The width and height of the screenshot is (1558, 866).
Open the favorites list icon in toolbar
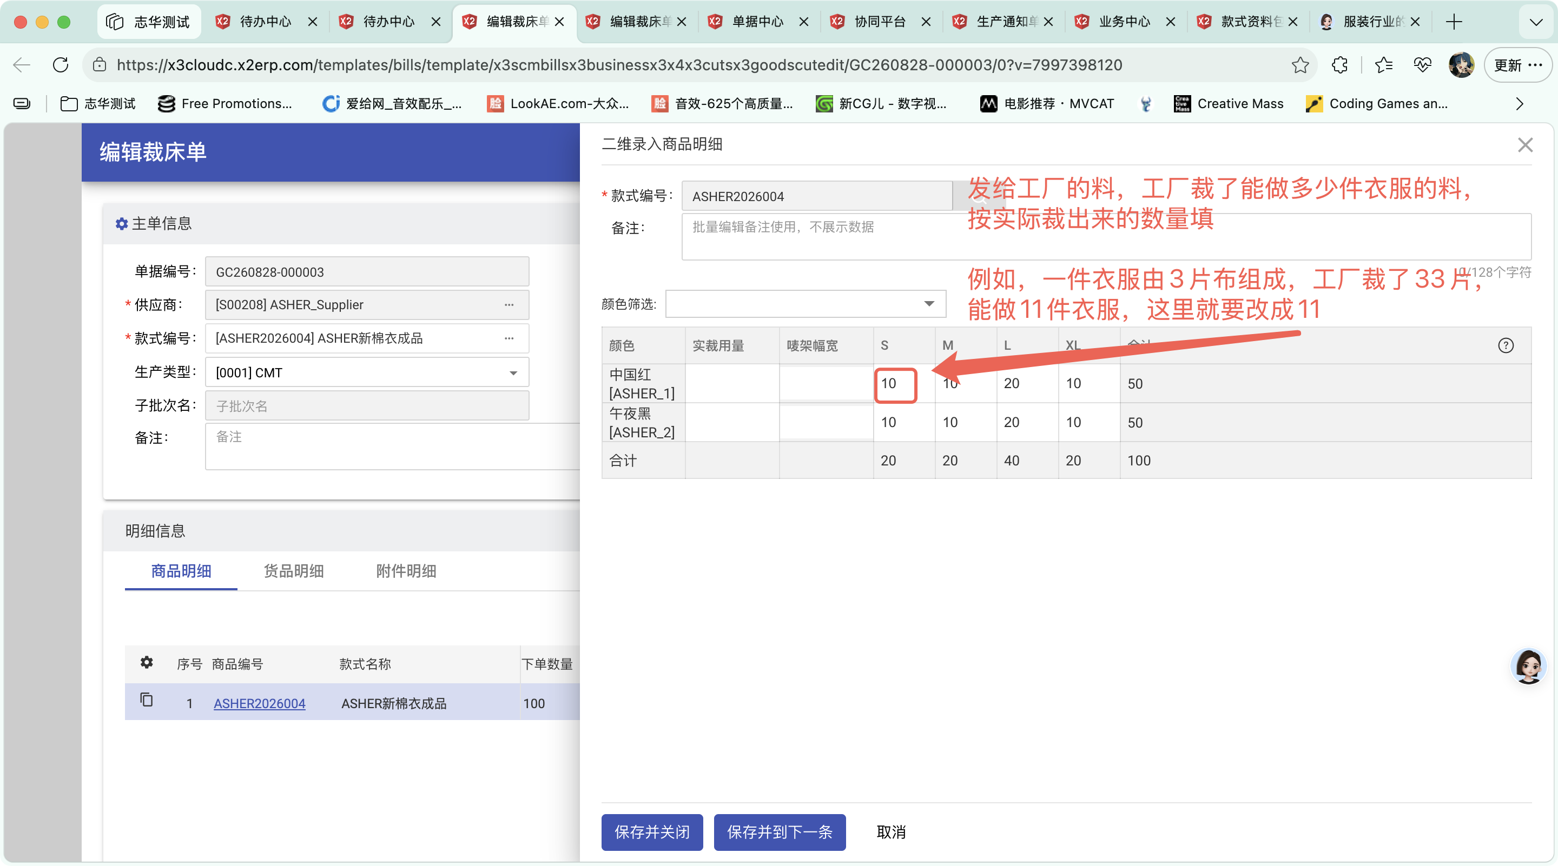(x=1383, y=65)
